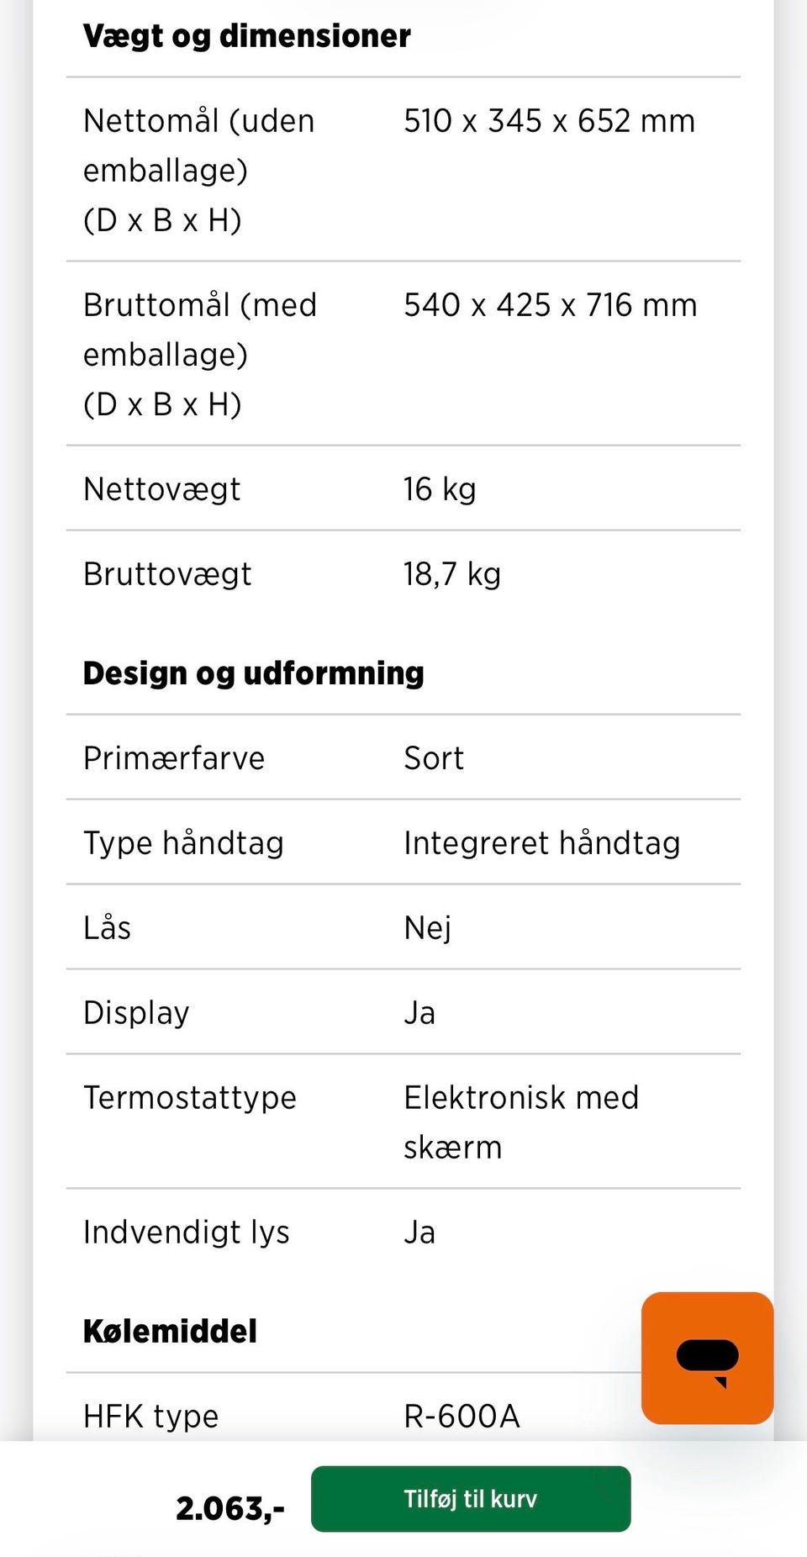
Task: Select the Design og udformning heading
Action: click(253, 673)
